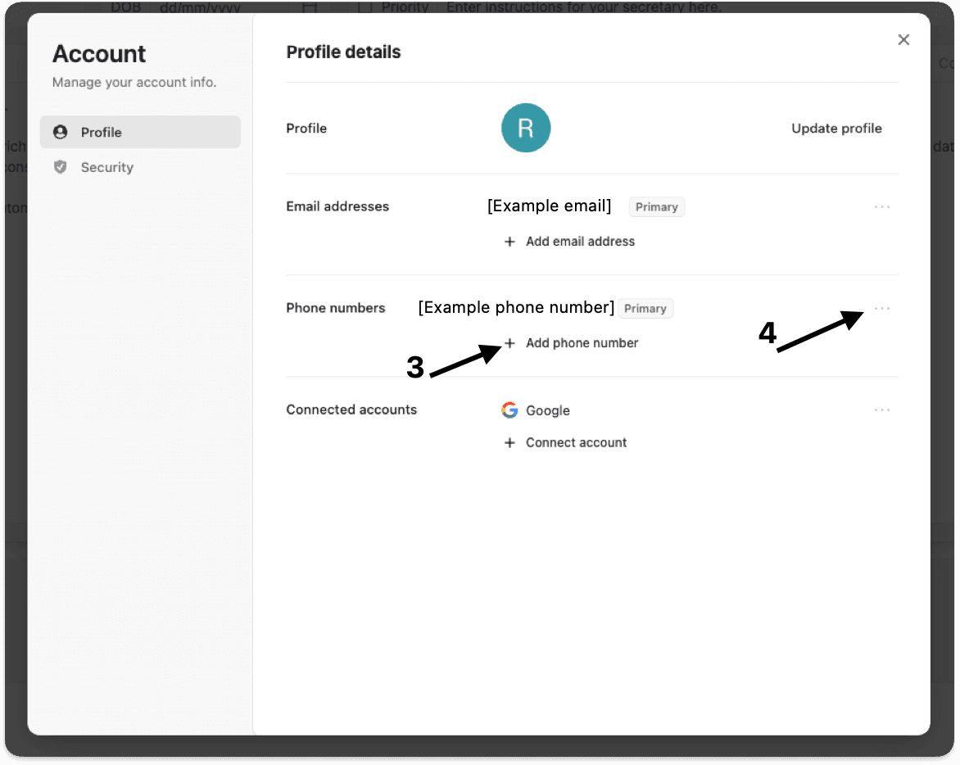Open Google connected account options menu
This screenshot has width=960, height=765.
coord(881,410)
